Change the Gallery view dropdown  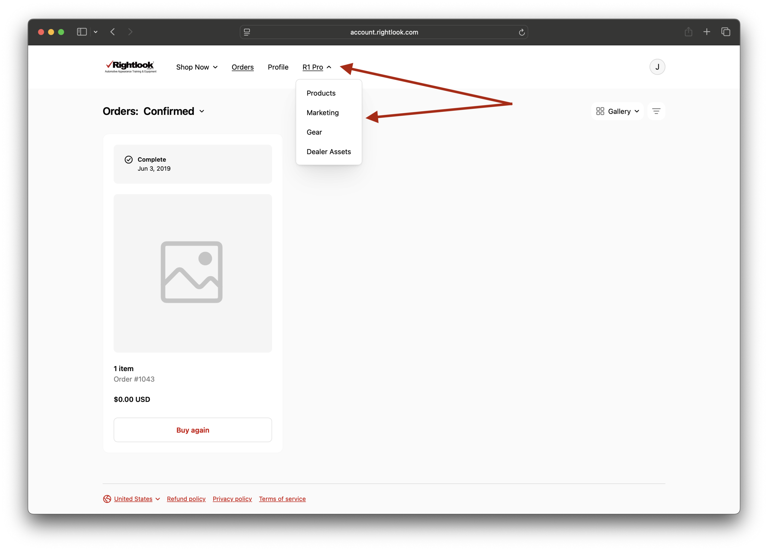617,111
